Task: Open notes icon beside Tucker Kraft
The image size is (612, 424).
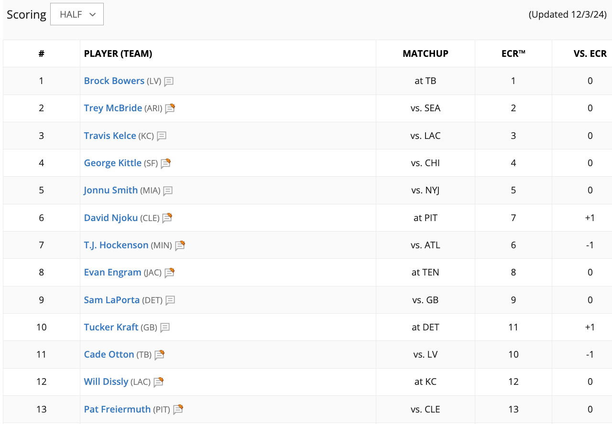Action: pyautogui.click(x=165, y=328)
